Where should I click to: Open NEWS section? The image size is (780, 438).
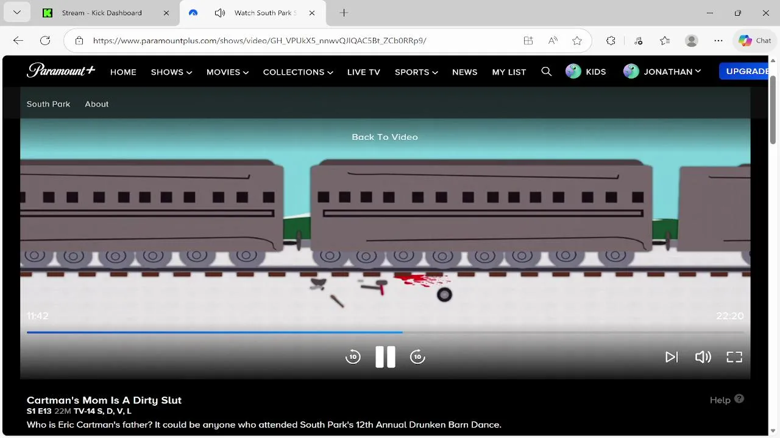point(465,72)
